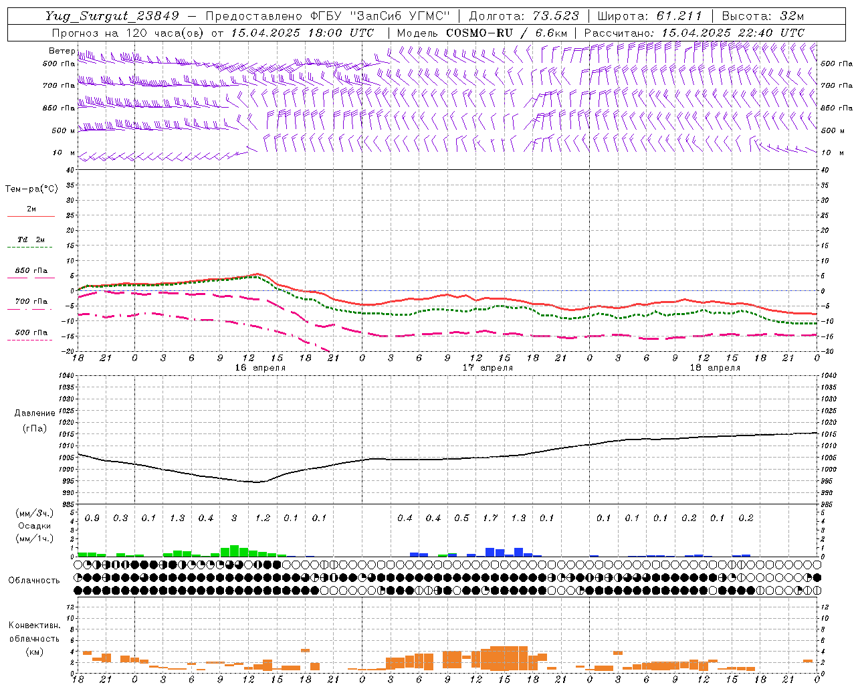
Task: Click the Тем-ра(°C) axis title
Action: pos(31,189)
